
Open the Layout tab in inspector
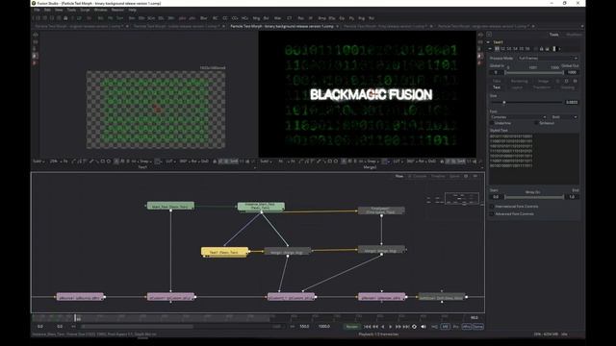[x=517, y=87]
